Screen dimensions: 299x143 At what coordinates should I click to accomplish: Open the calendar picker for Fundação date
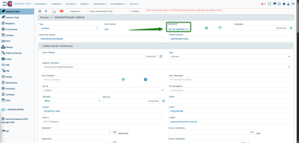[x=291, y=28]
